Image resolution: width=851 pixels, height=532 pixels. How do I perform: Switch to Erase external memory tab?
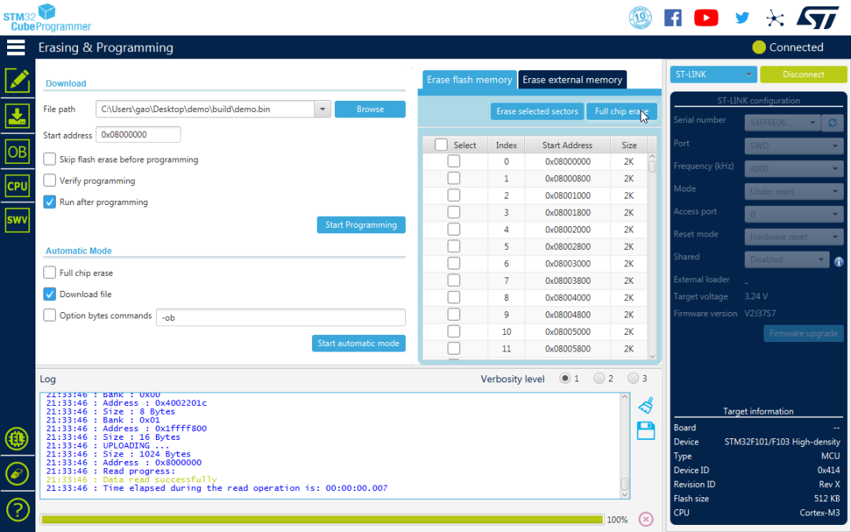point(573,80)
